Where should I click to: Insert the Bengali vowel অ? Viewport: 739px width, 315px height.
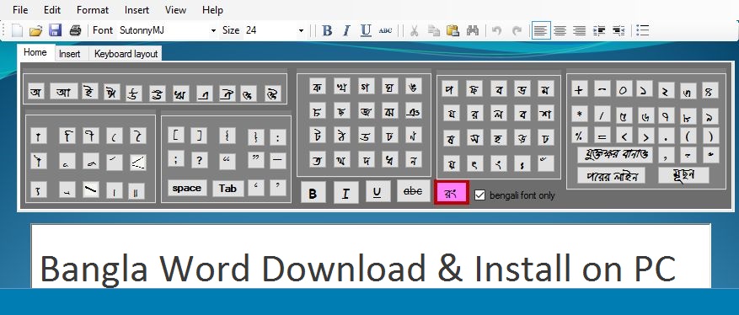pyautogui.click(x=36, y=91)
